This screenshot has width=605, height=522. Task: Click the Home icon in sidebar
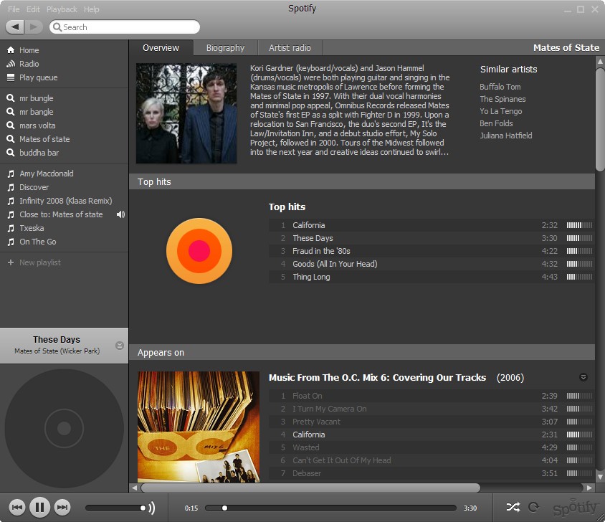11,50
